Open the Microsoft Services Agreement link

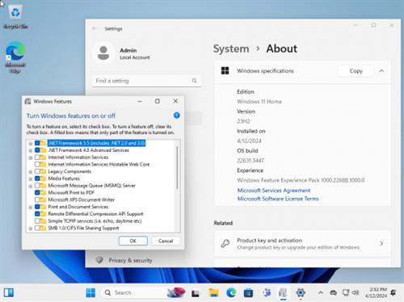pos(274,191)
